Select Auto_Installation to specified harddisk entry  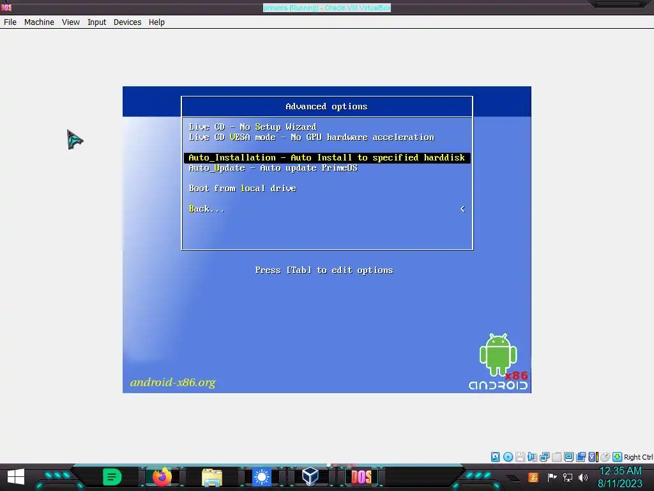tap(327, 157)
